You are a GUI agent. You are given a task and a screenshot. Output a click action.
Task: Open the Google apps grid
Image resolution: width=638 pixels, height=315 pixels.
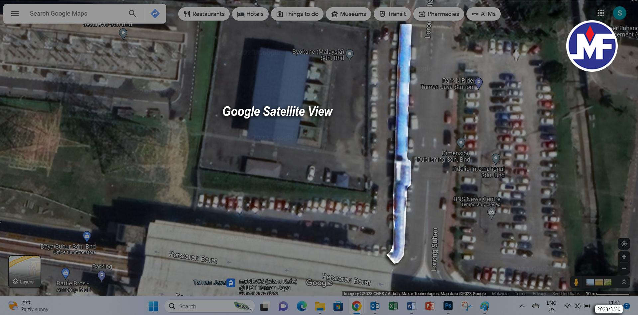coord(601,13)
